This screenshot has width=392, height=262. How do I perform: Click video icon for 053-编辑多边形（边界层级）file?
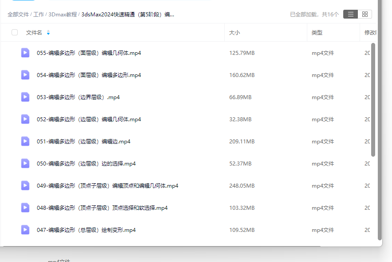[25, 97]
